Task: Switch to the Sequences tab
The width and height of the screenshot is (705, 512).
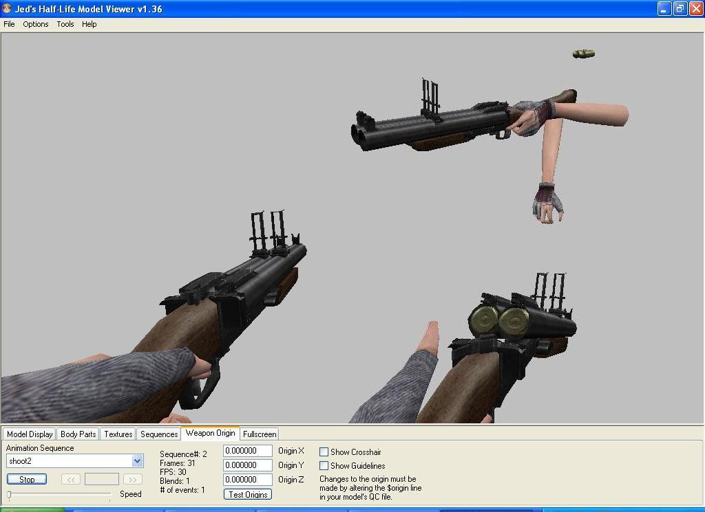Action: [x=159, y=434]
